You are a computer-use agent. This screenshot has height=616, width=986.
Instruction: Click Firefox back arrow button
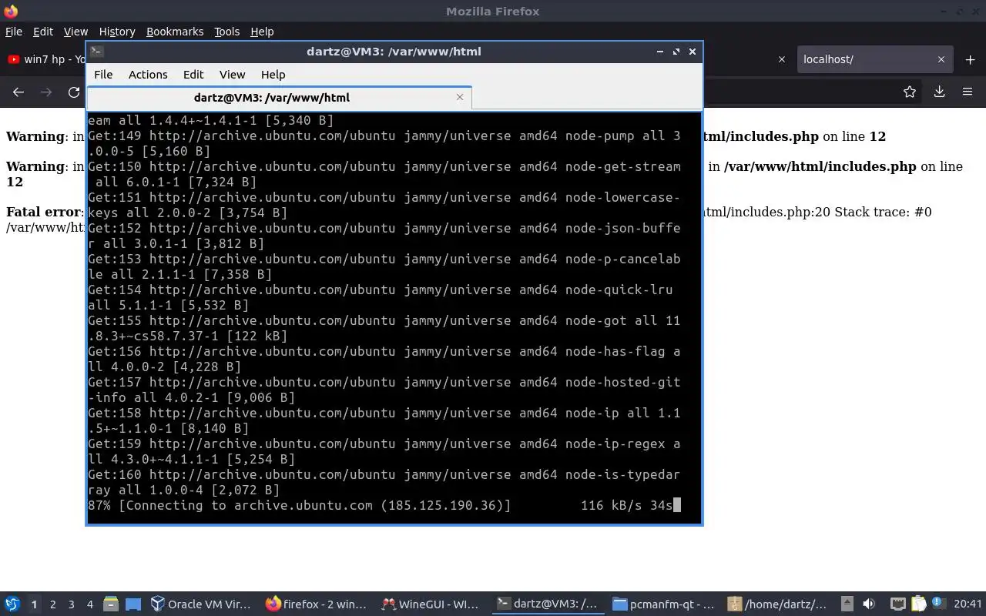point(18,92)
